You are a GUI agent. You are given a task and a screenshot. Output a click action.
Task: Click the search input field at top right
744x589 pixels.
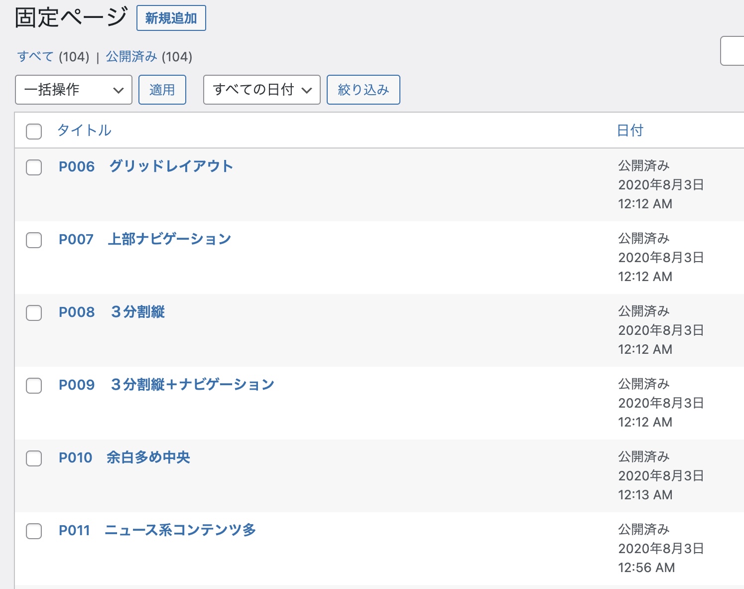[732, 51]
